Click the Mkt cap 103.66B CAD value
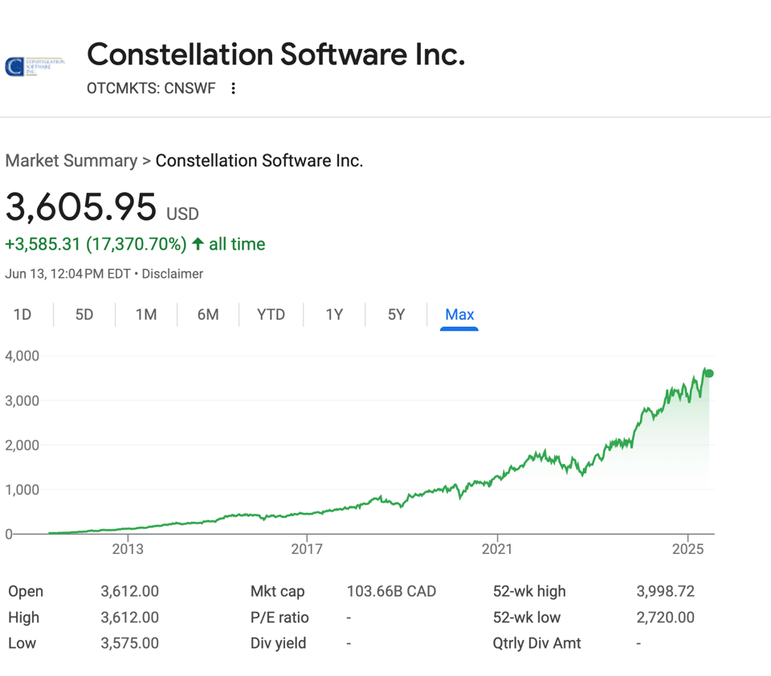Viewport: 771px width, 676px height. pyautogui.click(x=391, y=592)
